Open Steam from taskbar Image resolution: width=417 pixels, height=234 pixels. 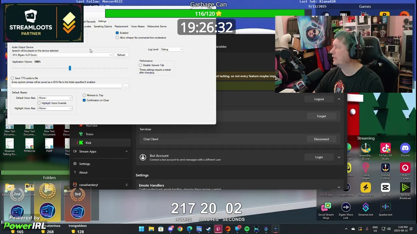tap(208, 229)
